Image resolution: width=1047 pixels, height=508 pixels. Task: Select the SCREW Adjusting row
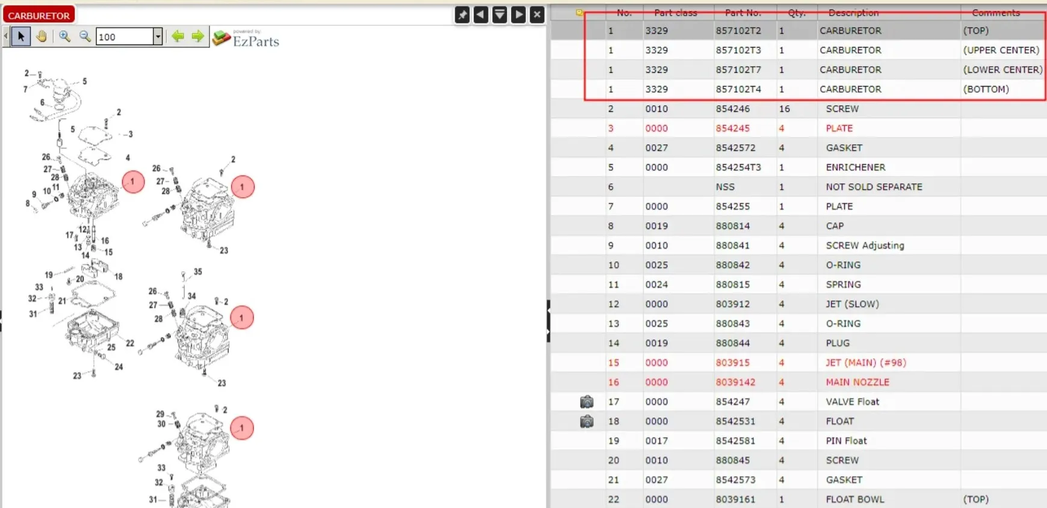pos(798,245)
